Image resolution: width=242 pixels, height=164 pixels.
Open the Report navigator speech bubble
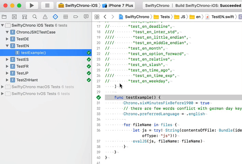click(x=86, y=17)
